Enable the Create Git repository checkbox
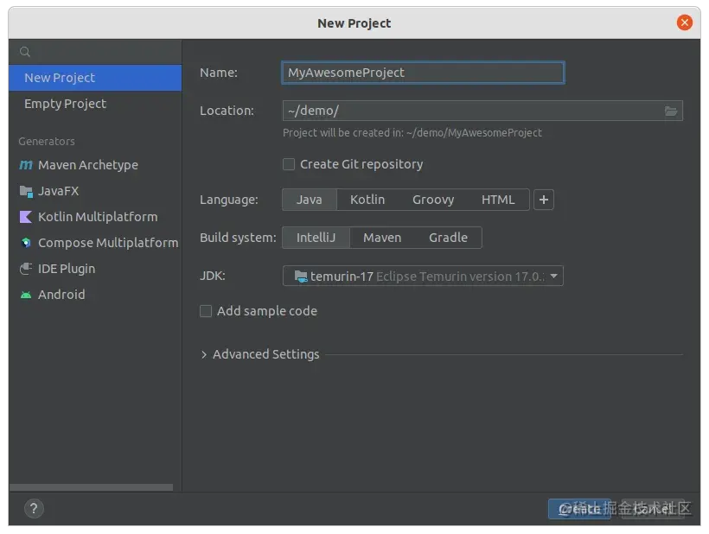The height and width of the screenshot is (534, 709). (x=289, y=164)
